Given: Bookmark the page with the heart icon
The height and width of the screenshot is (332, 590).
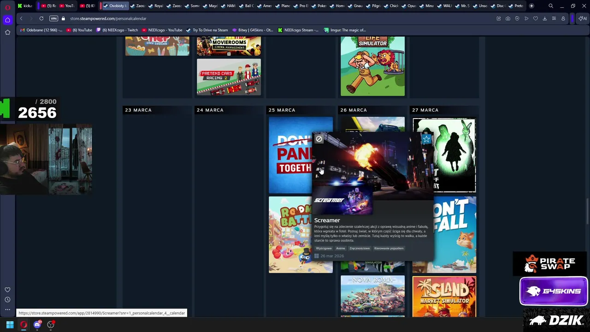Looking at the screenshot, I should [x=536, y=18].
